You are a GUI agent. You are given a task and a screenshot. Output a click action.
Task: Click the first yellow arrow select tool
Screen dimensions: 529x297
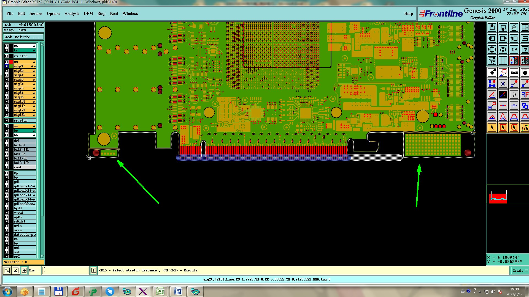pyautogui.click(x=492, y=128)
